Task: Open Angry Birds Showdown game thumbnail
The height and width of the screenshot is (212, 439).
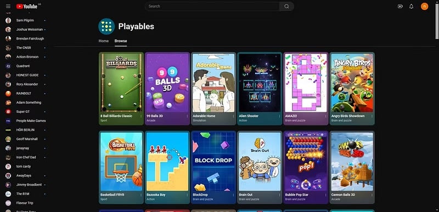Action: [x=352, y=83]
